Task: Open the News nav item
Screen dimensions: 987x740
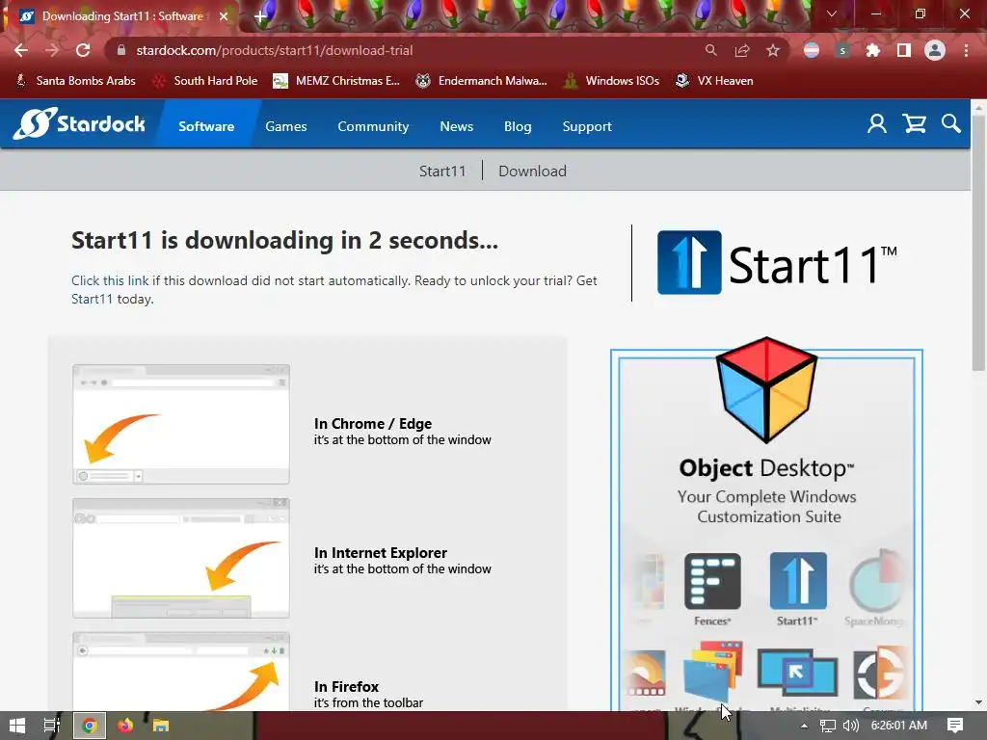Action: pyautogui.click(x=456, y=126)
